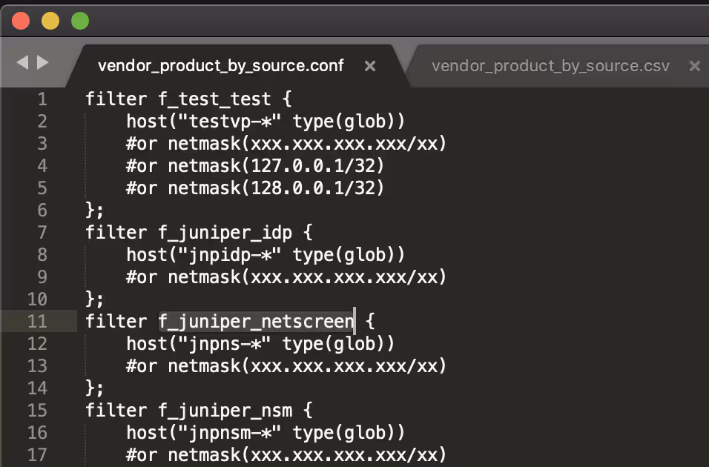The height and width of the screenshot is (467, 709).
Task: Switch to the vendor_product_by_source.csv tab
Action: 550,66
